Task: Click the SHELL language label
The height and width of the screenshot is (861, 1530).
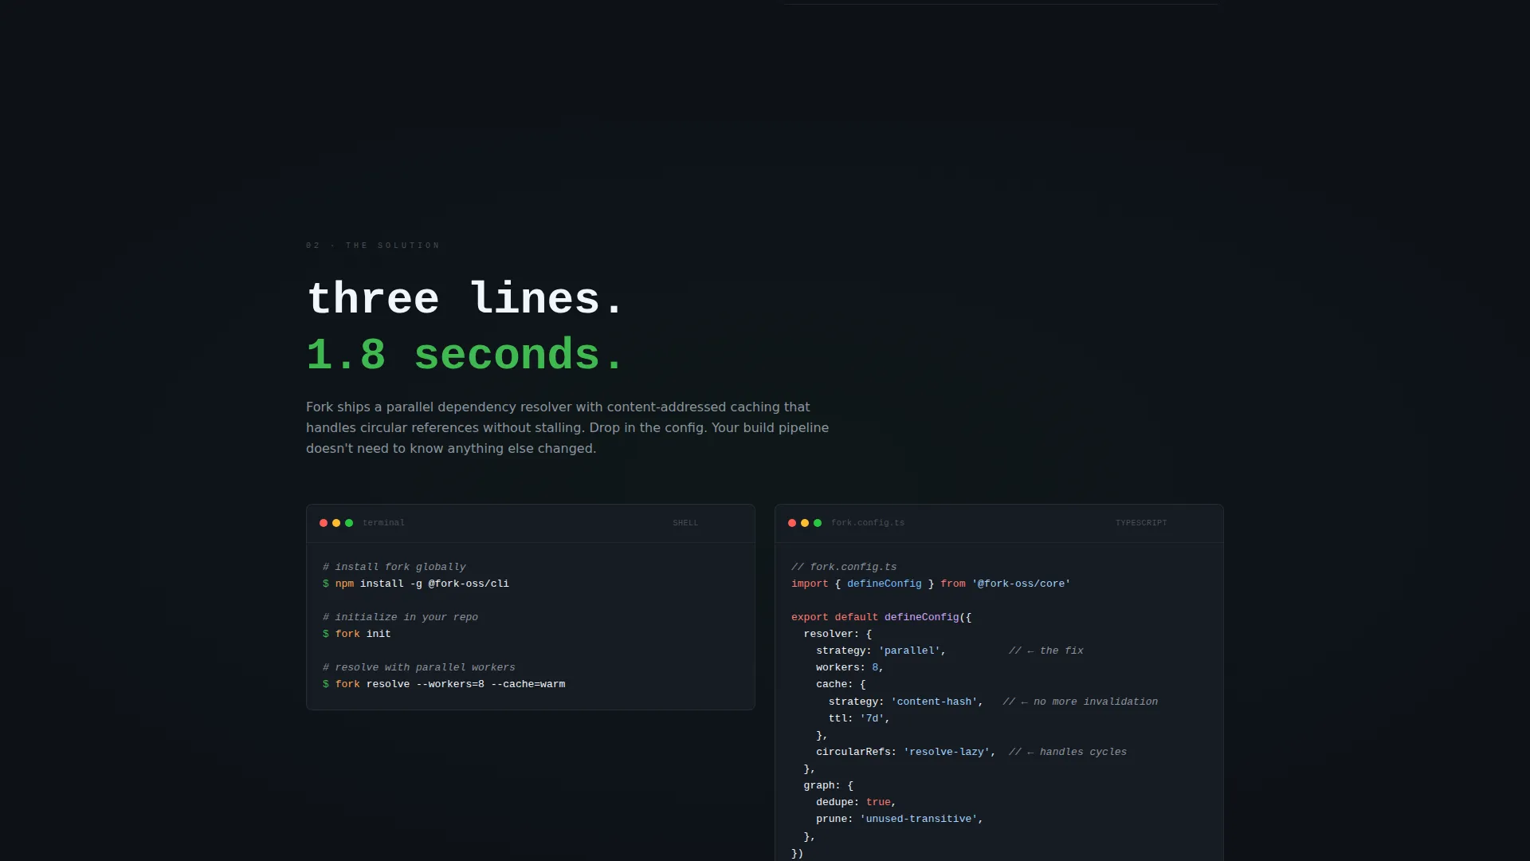Action: coord(685,523)
